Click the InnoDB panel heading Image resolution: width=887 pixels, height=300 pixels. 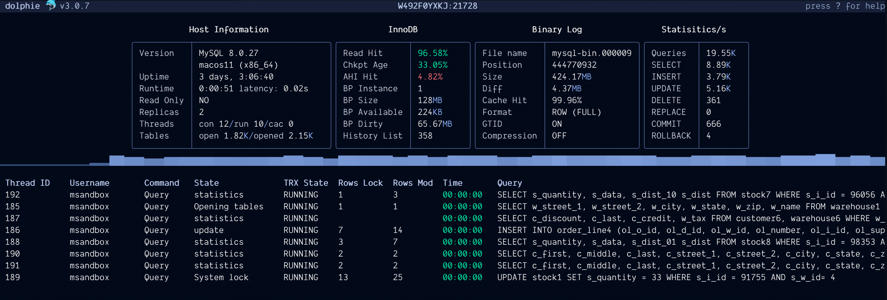click(402, 30)
